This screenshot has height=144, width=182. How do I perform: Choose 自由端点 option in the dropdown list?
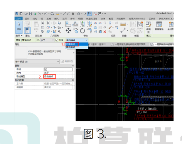77,47
